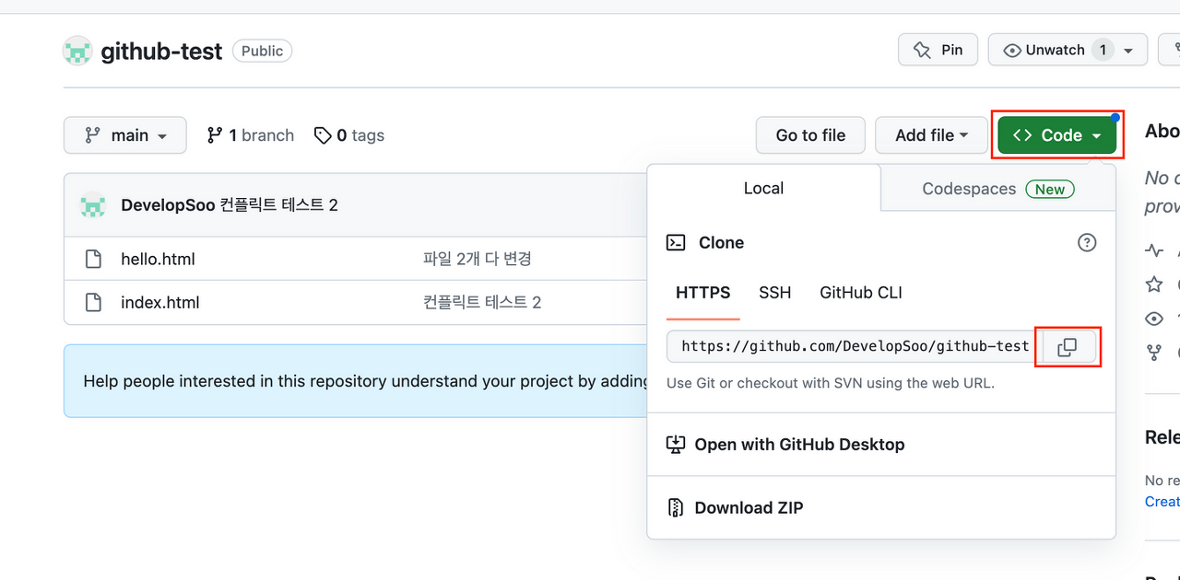Select the HTTPS clone option
1180x580 pixels.
(702, 293)
